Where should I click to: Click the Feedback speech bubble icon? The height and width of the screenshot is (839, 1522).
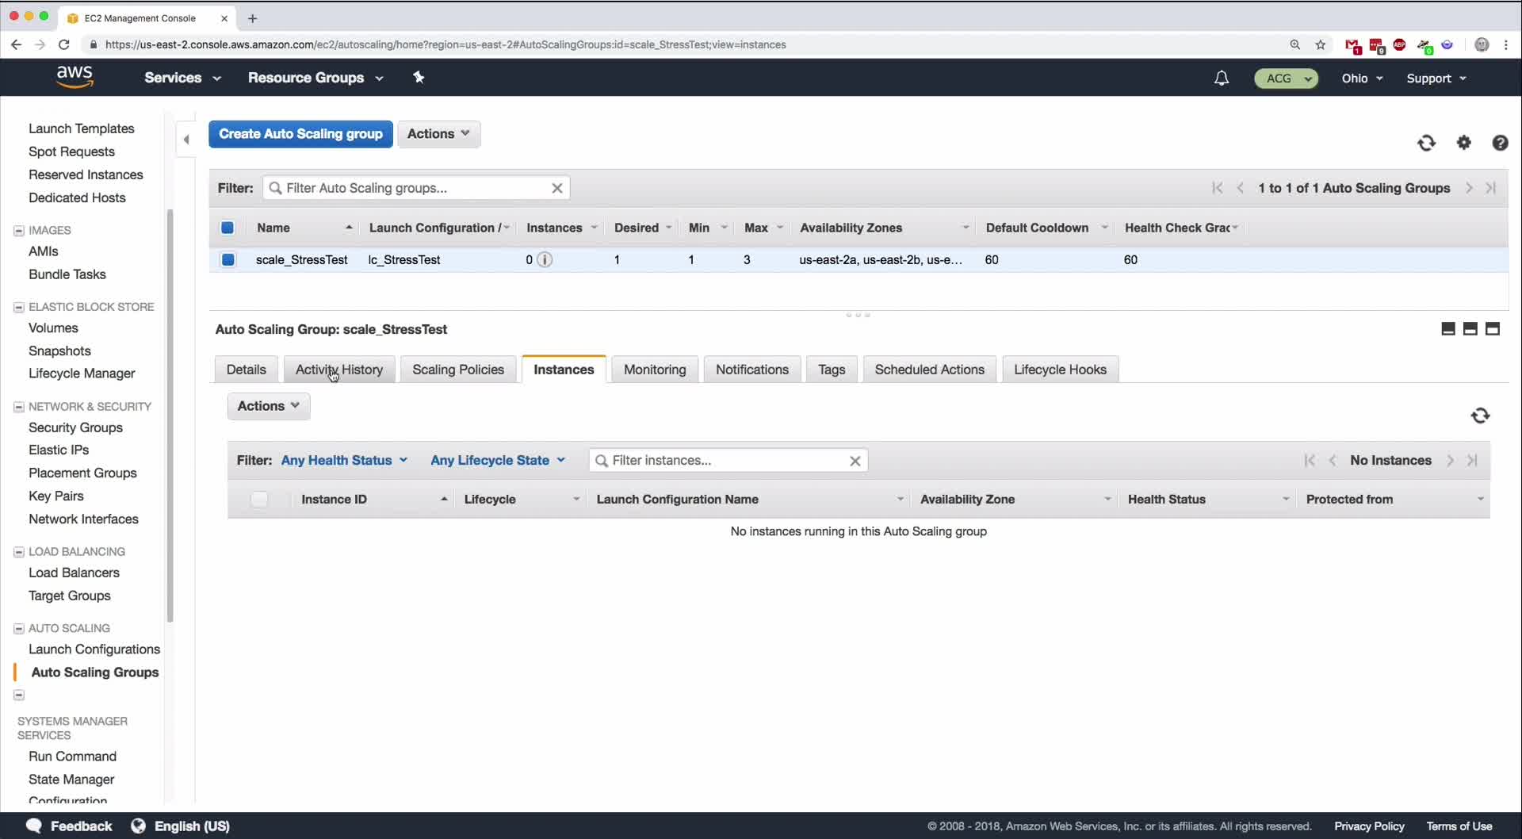[x=34, y=826]
